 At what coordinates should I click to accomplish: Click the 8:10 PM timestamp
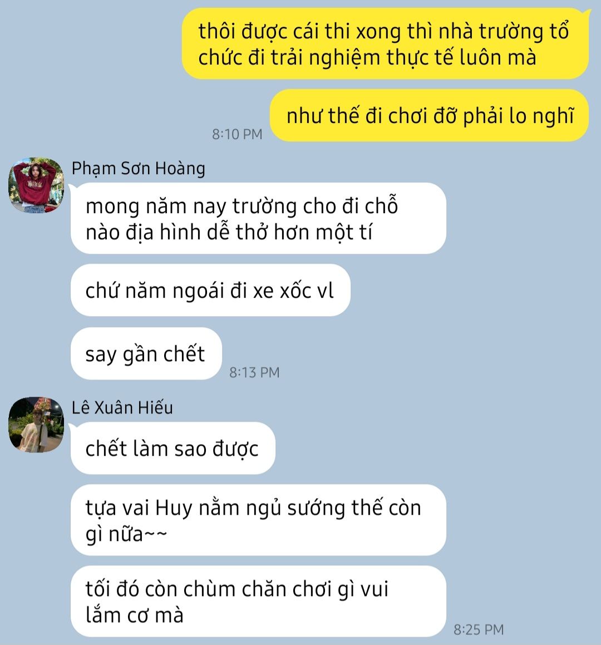click(237, 134)
